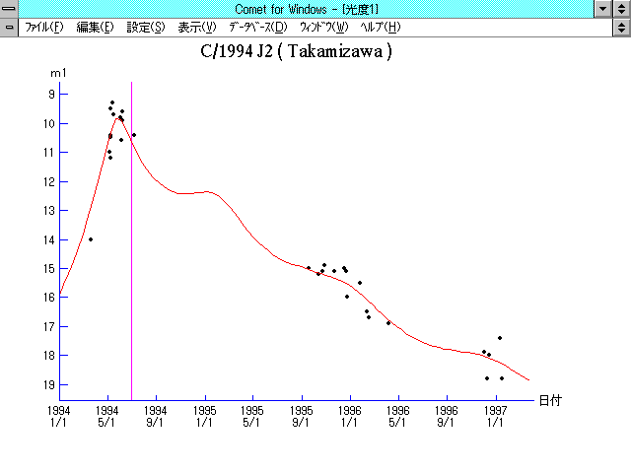Click the title bar restore/maximize button
631x473 pixels.
click(621, 9)
